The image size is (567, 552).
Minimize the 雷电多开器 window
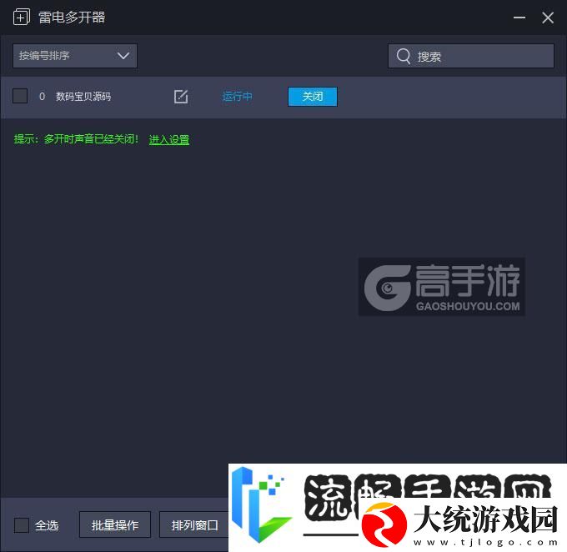519,18
